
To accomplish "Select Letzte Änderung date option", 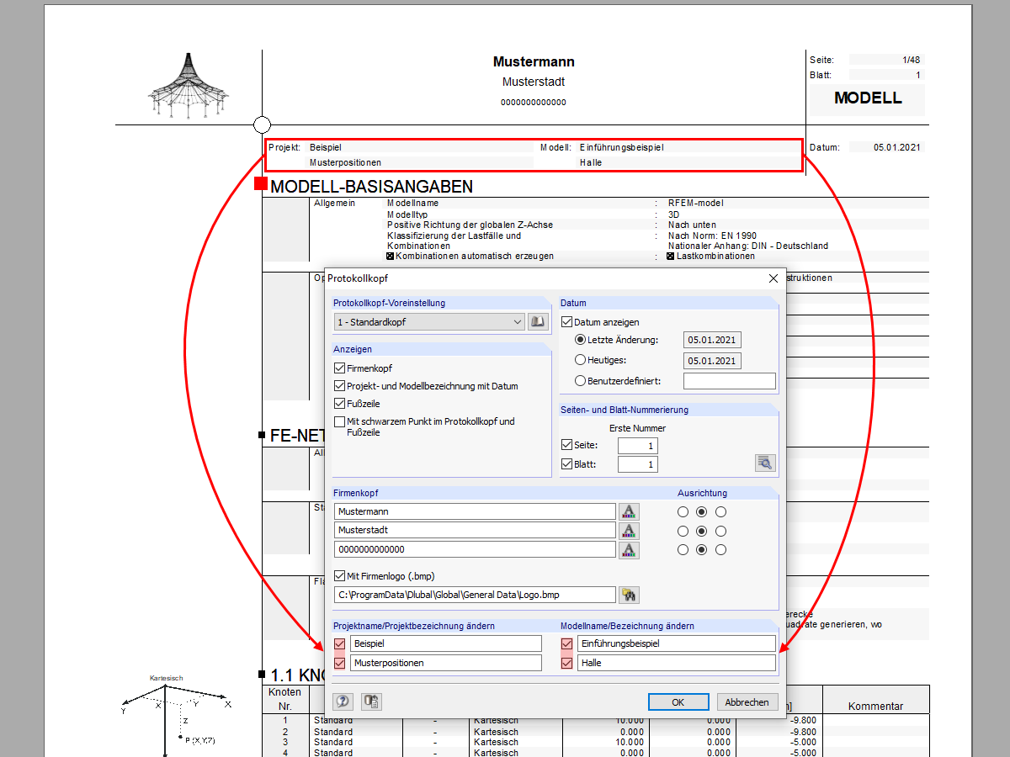I will tap(580, 340).
